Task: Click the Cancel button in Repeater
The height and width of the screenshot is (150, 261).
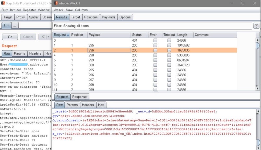Action: pyautogui.click(x=28, y=37)
